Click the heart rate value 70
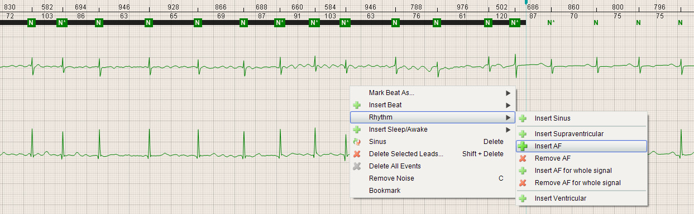Image resolution: width=694 pixels, height=214 pixels. [574, 16]
